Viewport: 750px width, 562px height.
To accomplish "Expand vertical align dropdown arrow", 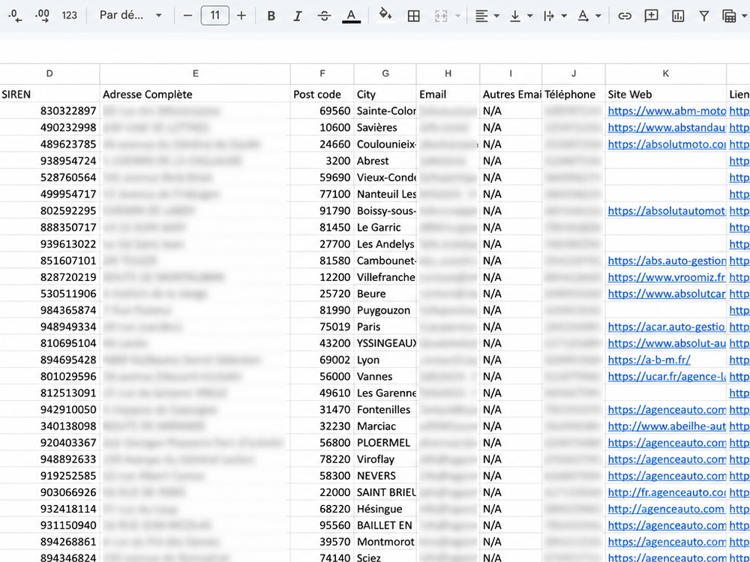I will pyautogui.click(x=530, y=16).
